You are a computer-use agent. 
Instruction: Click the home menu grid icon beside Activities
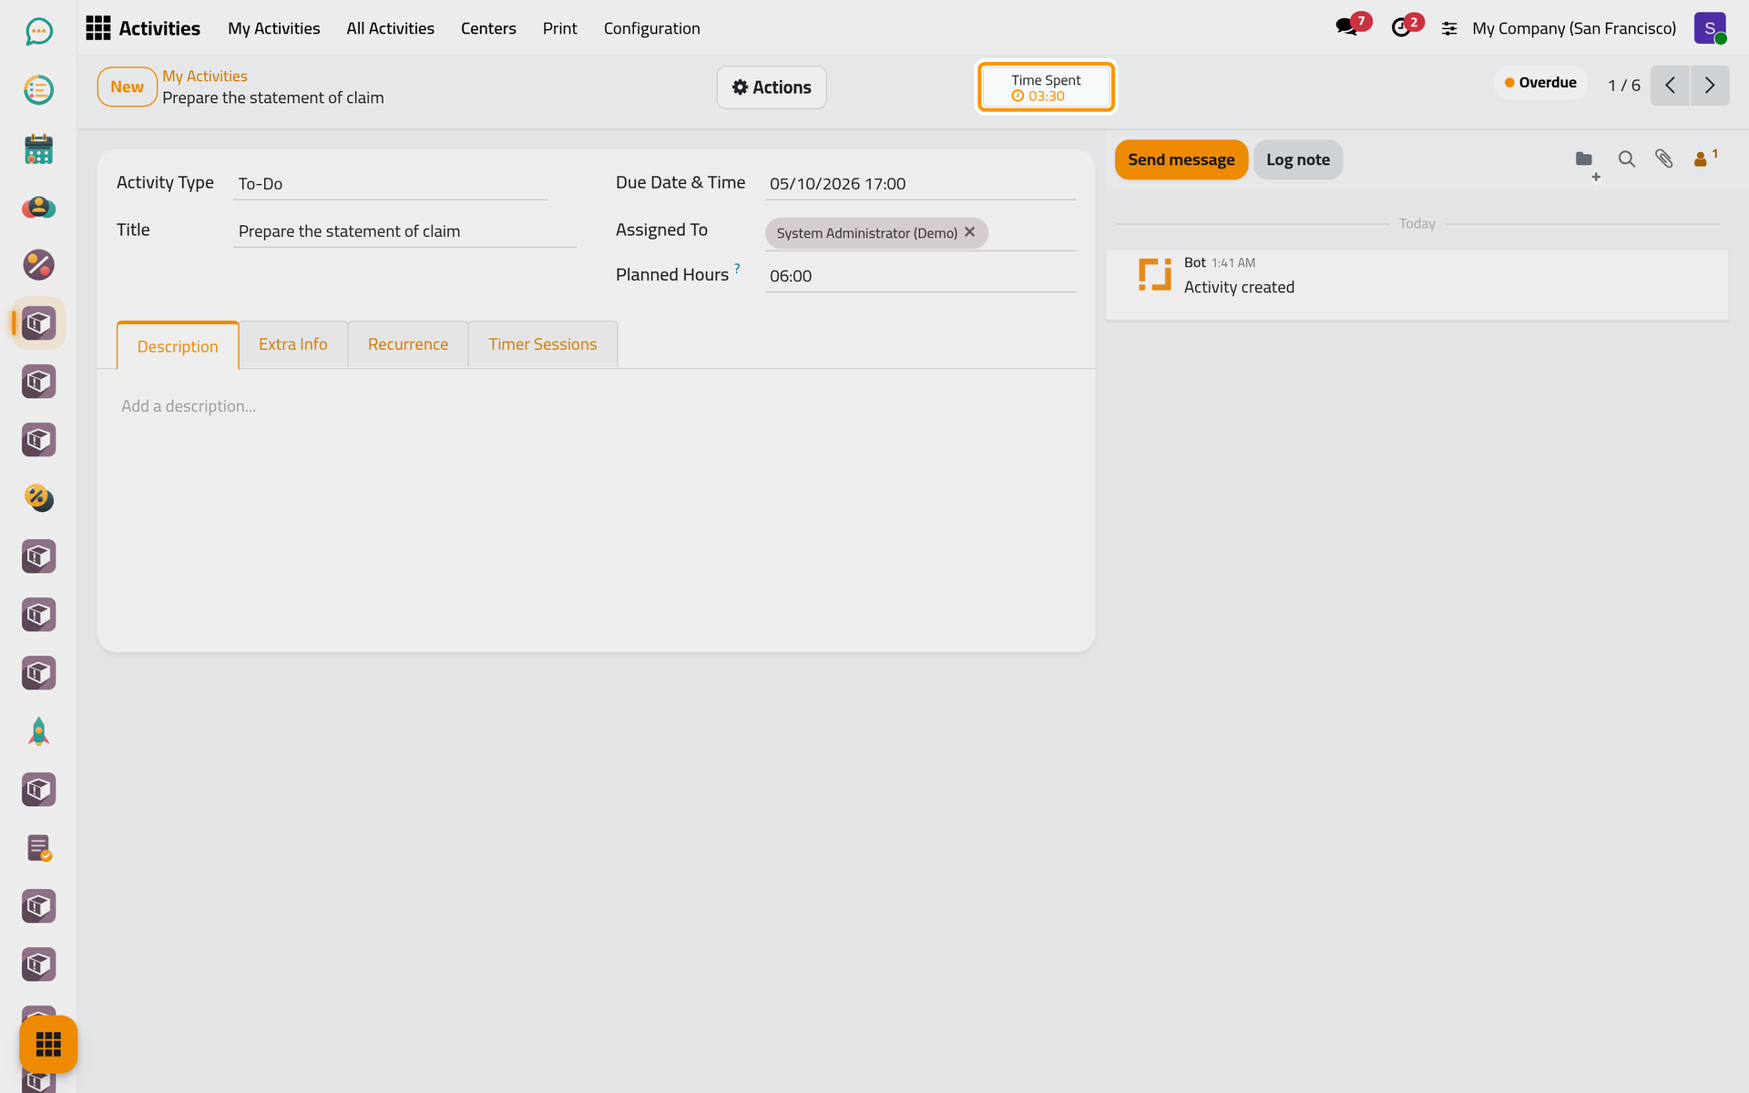click(98, 28)
